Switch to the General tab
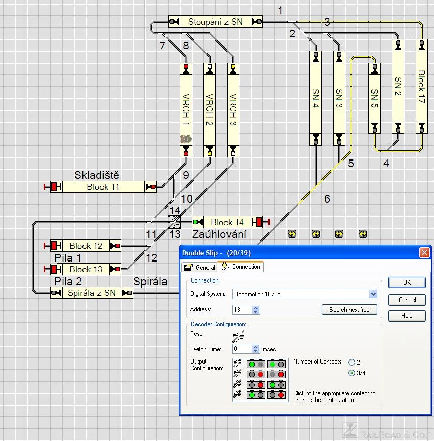The image size is (434, 441). click(x=200, y=267)
